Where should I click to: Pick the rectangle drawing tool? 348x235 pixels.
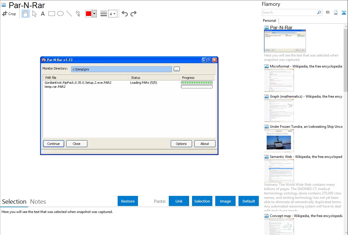pos(51,14)
